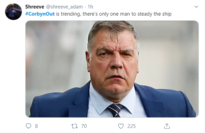The height and width of the screenshot is (133, 205).
Task: Follow the #CorbynOut hashtag link
Action: (40, 14)
